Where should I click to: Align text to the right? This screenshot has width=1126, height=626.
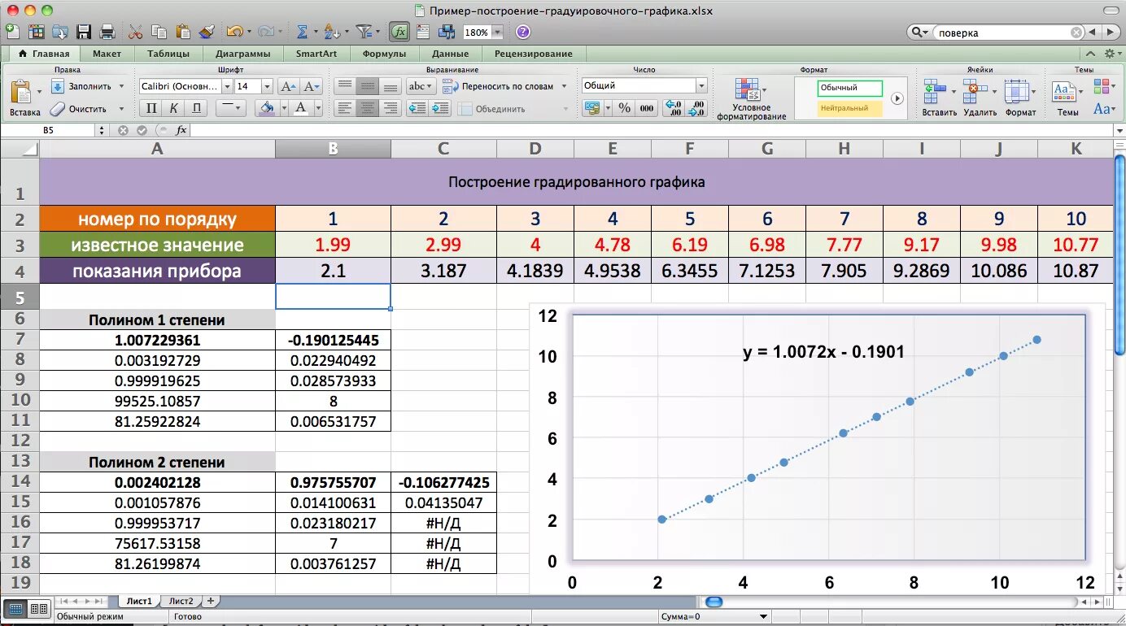391,108
